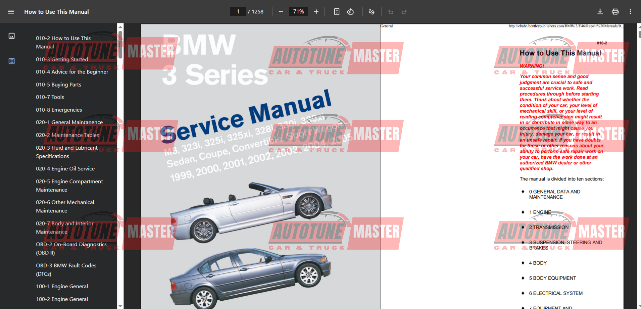The image size is (641, 309).
Task: Download the PDF file
Action: point(600,12)
